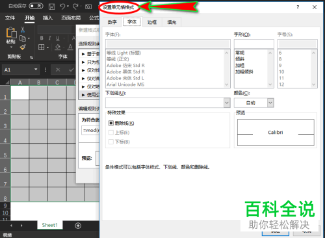Image resolution: width=325 pixels, height=238 pixels.
Task: Switch to the 数字 tab
Action: point(112,22)
